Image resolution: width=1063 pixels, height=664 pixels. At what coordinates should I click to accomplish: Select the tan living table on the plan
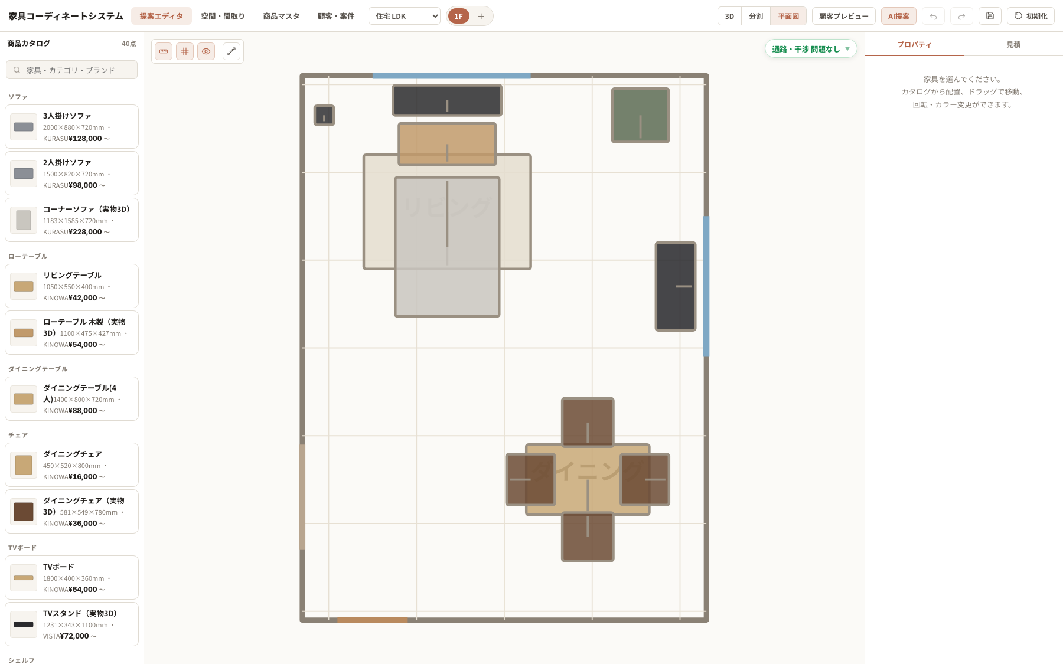click(447, 144)
